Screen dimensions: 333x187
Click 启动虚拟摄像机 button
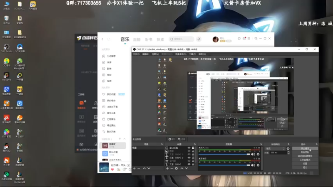[305, 156]
